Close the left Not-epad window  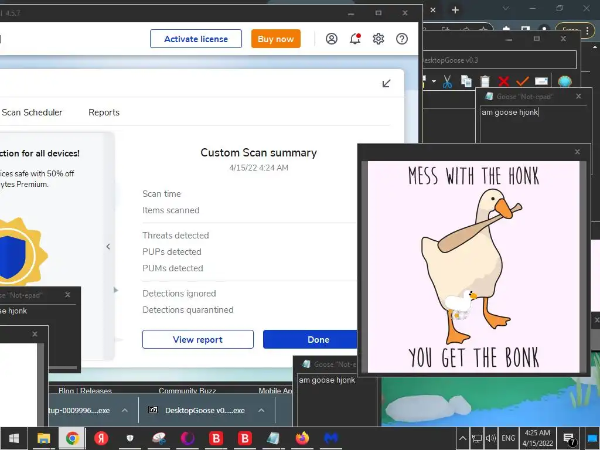pos(68,295)
